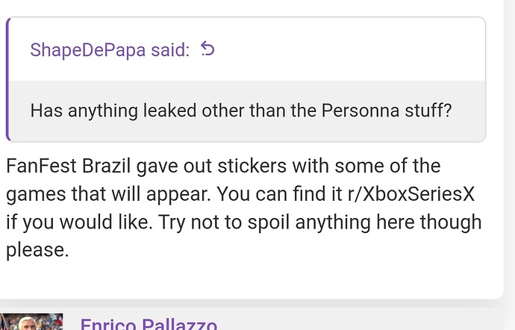Click the jump-to-post arrow icon after "said:"
This screenshot has width=515, height=330.
point(207,49)
